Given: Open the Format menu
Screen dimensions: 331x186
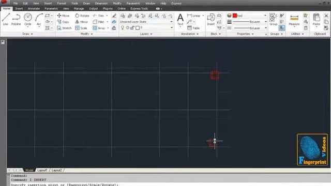Looking at the screenshot, I should pyautogui.click(x=62, y=4).
